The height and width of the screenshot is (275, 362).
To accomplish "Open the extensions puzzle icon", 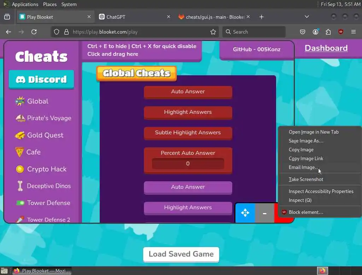I will tap(328, 32).
